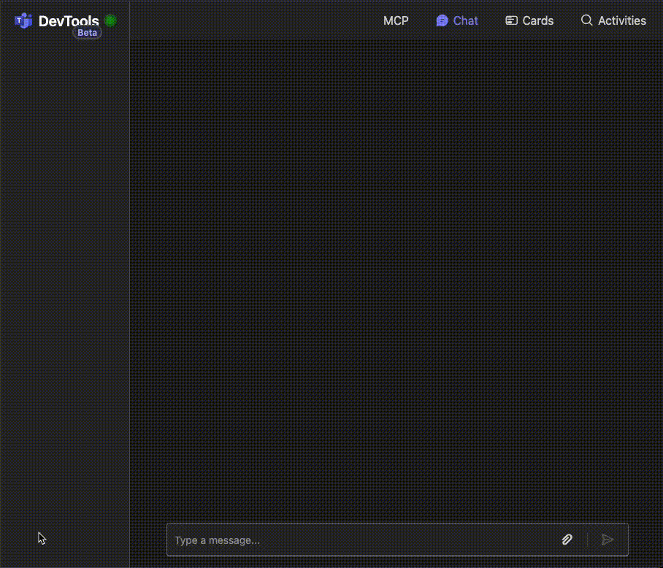Click the chat bubble icon beside Chat
This screenshot has width=663, height=568.
pos(442,20)
